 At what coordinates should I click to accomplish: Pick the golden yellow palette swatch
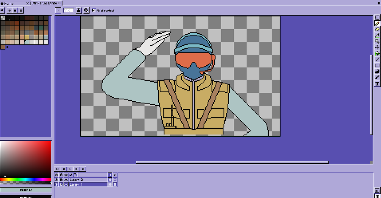point(27,37)
